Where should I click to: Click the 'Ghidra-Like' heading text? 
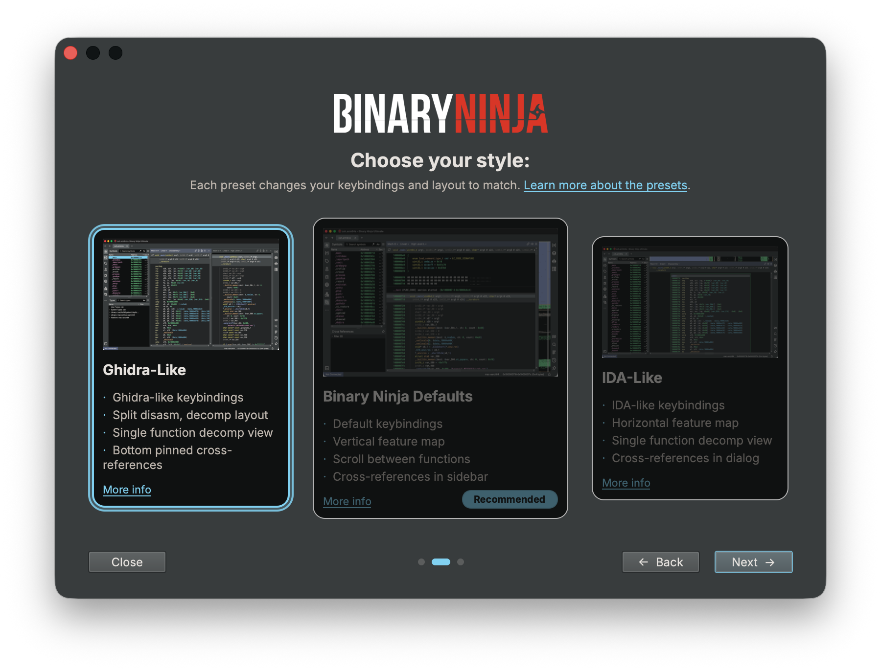coord(144,370)
